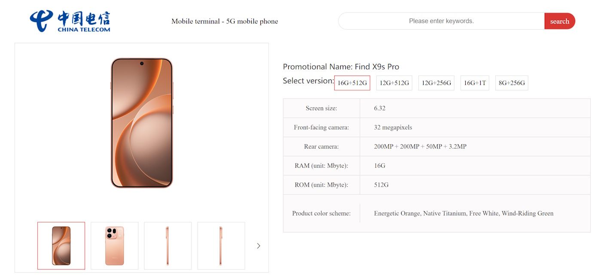Image resolution: width=616 pixels, height=279 pixels.
Task: Select the fourth edge view thumbnail
Action: coord(221,246)
